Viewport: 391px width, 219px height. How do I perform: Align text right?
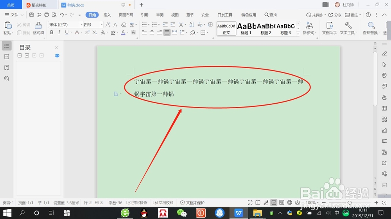[x=160, y=32]
